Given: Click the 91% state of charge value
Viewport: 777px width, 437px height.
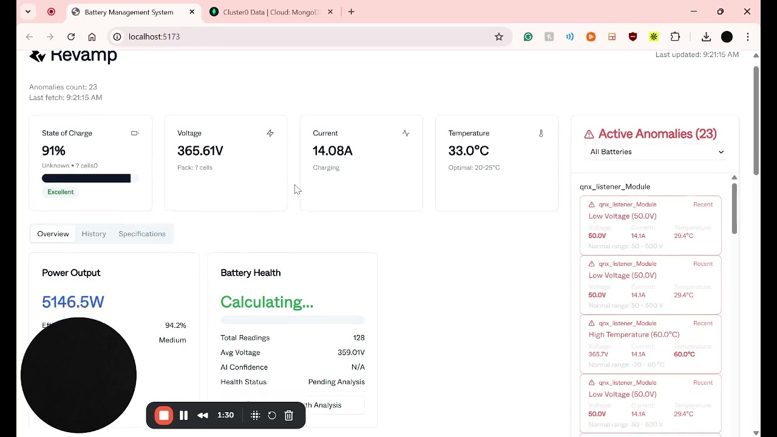Looking at the screenshot, I should pyautogui.click(x=53, y=151).
